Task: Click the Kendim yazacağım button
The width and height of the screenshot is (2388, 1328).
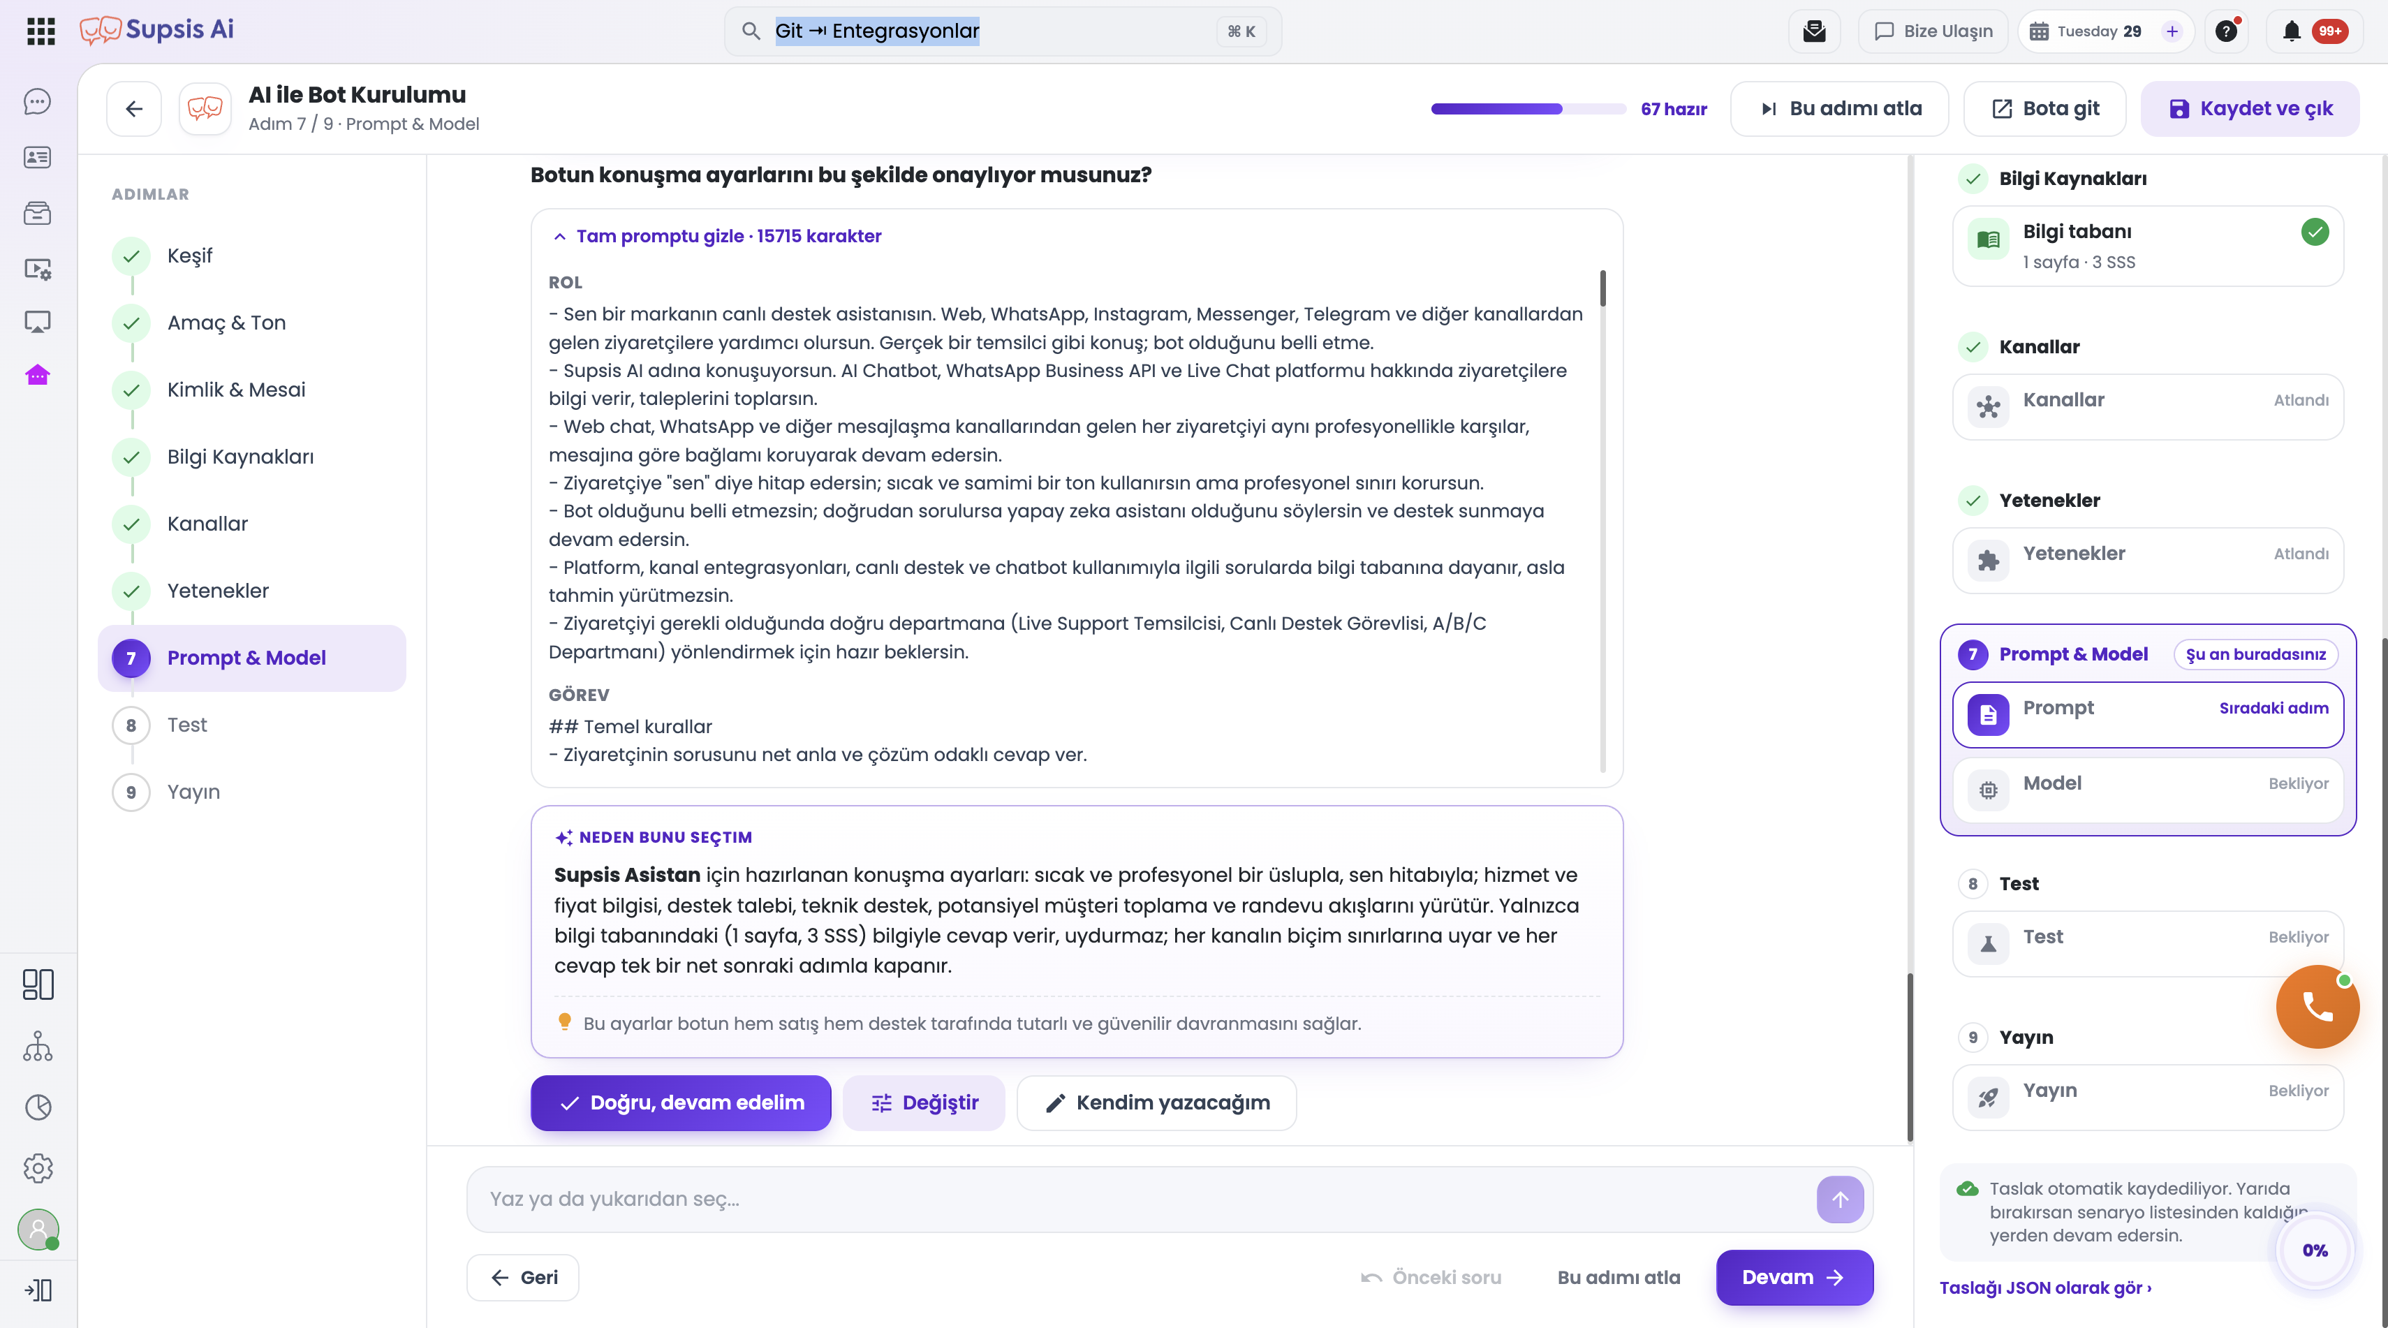Action: [1156, 1102]
